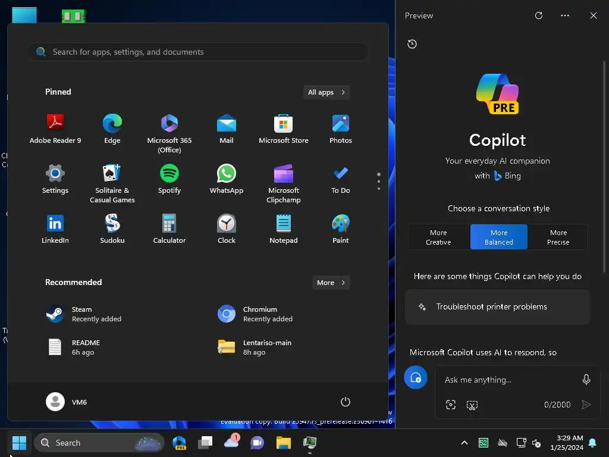Open the Chat app on taskbar

point(257,443)
